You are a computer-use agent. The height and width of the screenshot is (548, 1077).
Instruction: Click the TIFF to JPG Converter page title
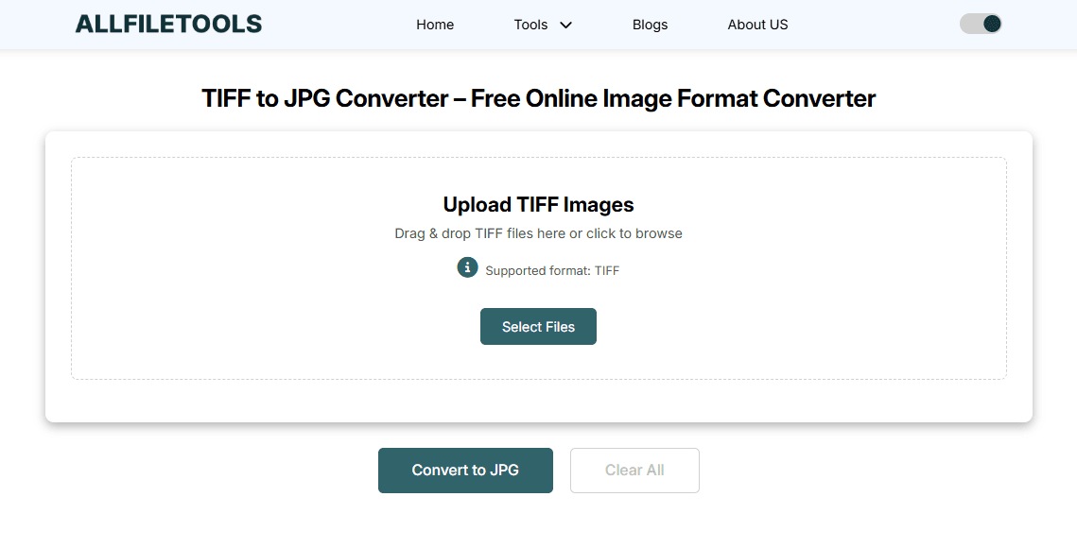pos(538,98)
